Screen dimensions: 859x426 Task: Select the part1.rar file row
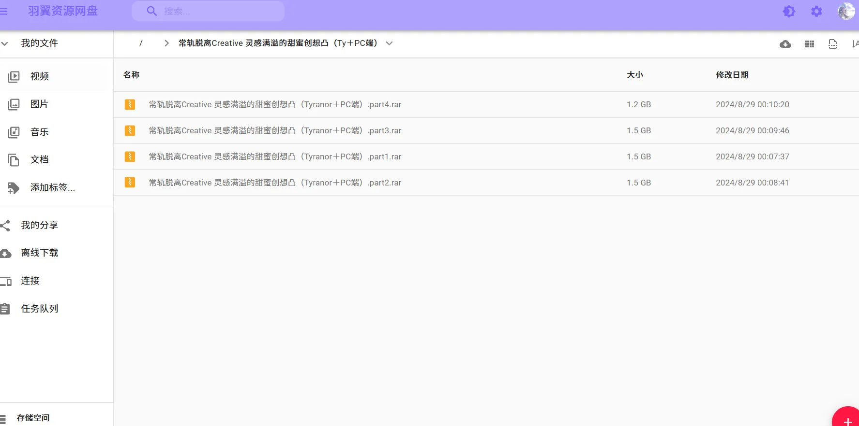tap(275, 157)
